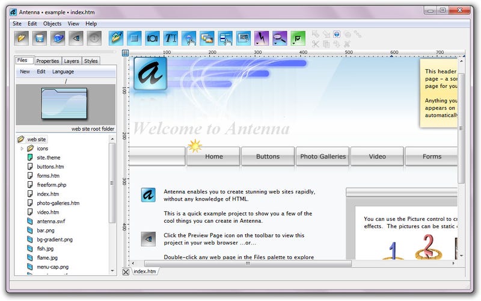The width and height of the screenshot is (481, 301).
Task: Open the Help menu
Action: point(91,23)
